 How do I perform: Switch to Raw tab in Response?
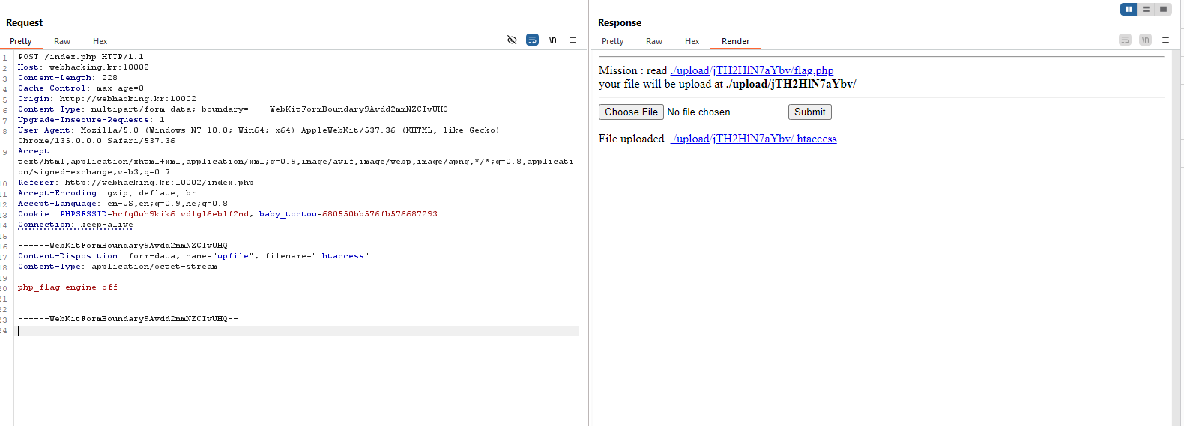(654, 41)
